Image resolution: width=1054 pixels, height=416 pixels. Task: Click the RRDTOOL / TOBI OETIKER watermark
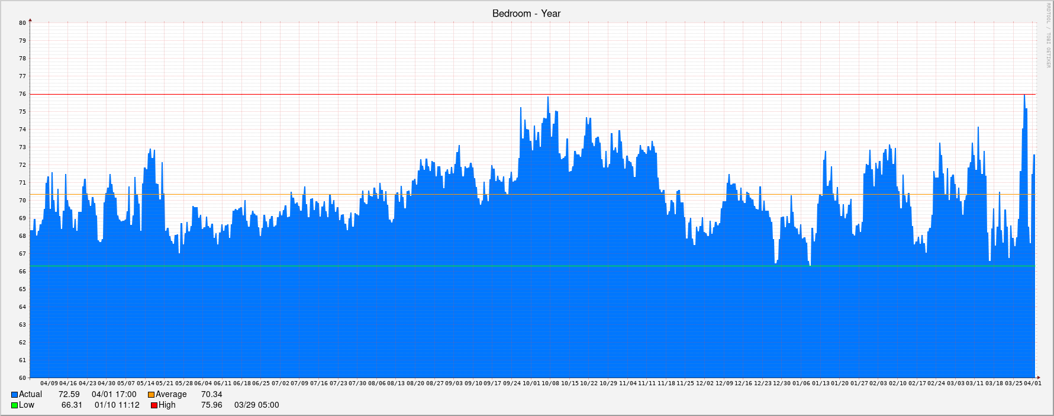tap(1048, 36)
